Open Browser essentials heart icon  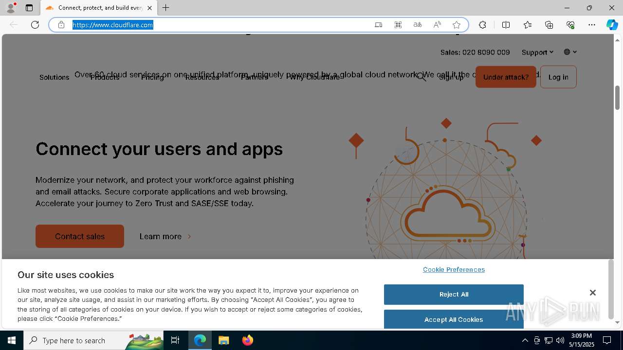570,25
